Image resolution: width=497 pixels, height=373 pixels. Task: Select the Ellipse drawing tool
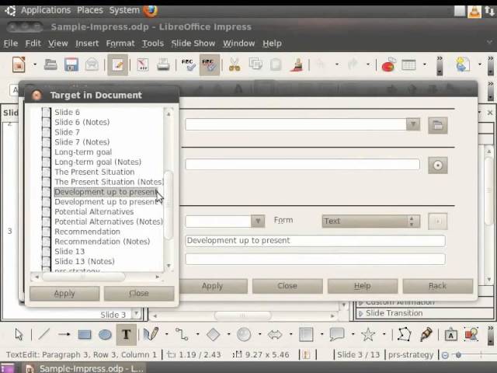(105, 335)
